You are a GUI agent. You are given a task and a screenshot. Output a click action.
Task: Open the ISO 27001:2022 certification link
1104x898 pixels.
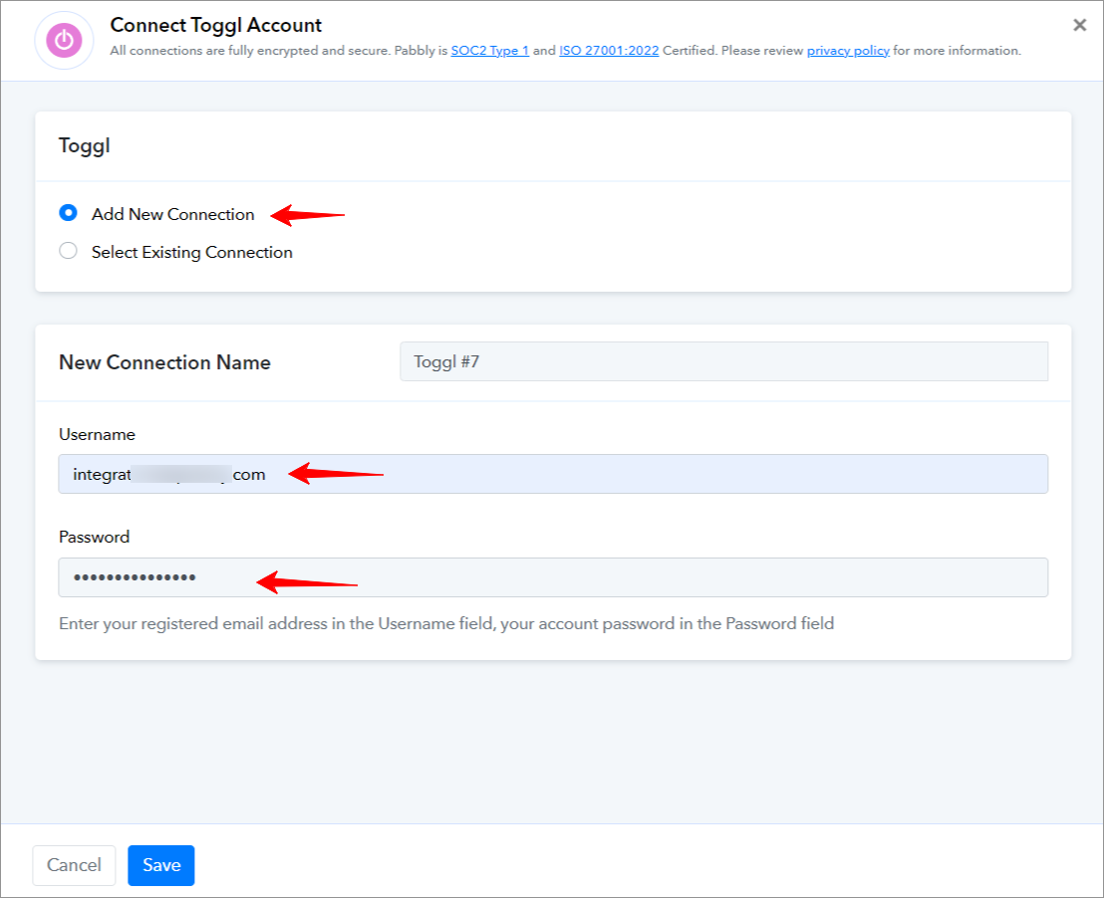(609, 51)
